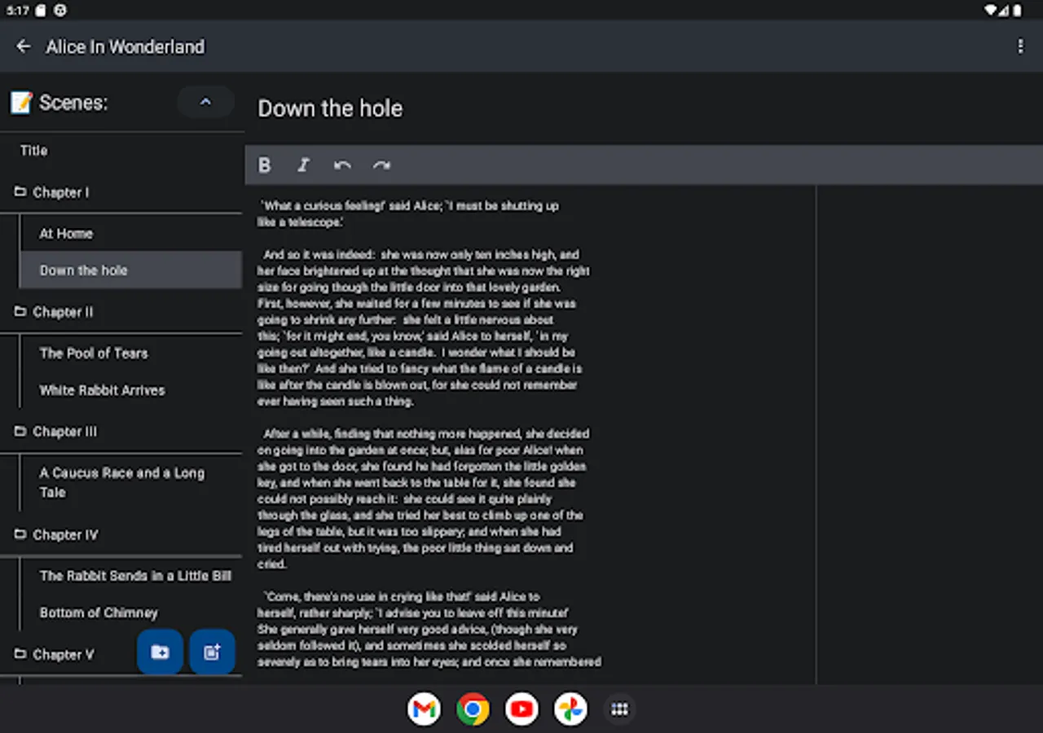The height and width of the screenshot is (733, 1043).
Task: Select the Down the hole scene
Action: click(130, 270)
